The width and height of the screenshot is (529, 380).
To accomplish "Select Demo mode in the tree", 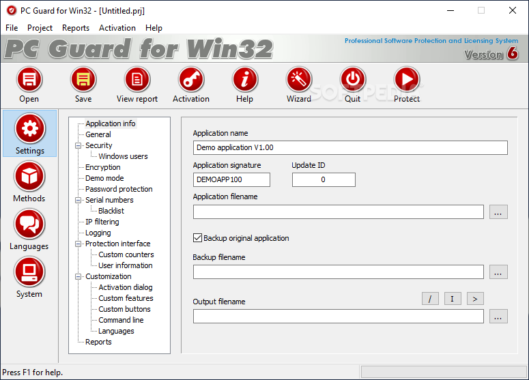I will pos(104,178).
